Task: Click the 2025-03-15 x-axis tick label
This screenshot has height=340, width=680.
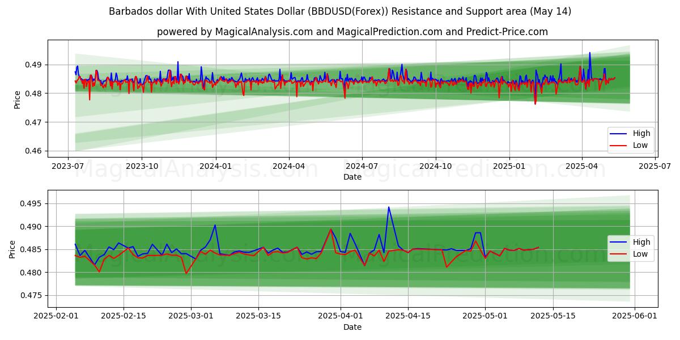Action: click(x=258, y=316)
